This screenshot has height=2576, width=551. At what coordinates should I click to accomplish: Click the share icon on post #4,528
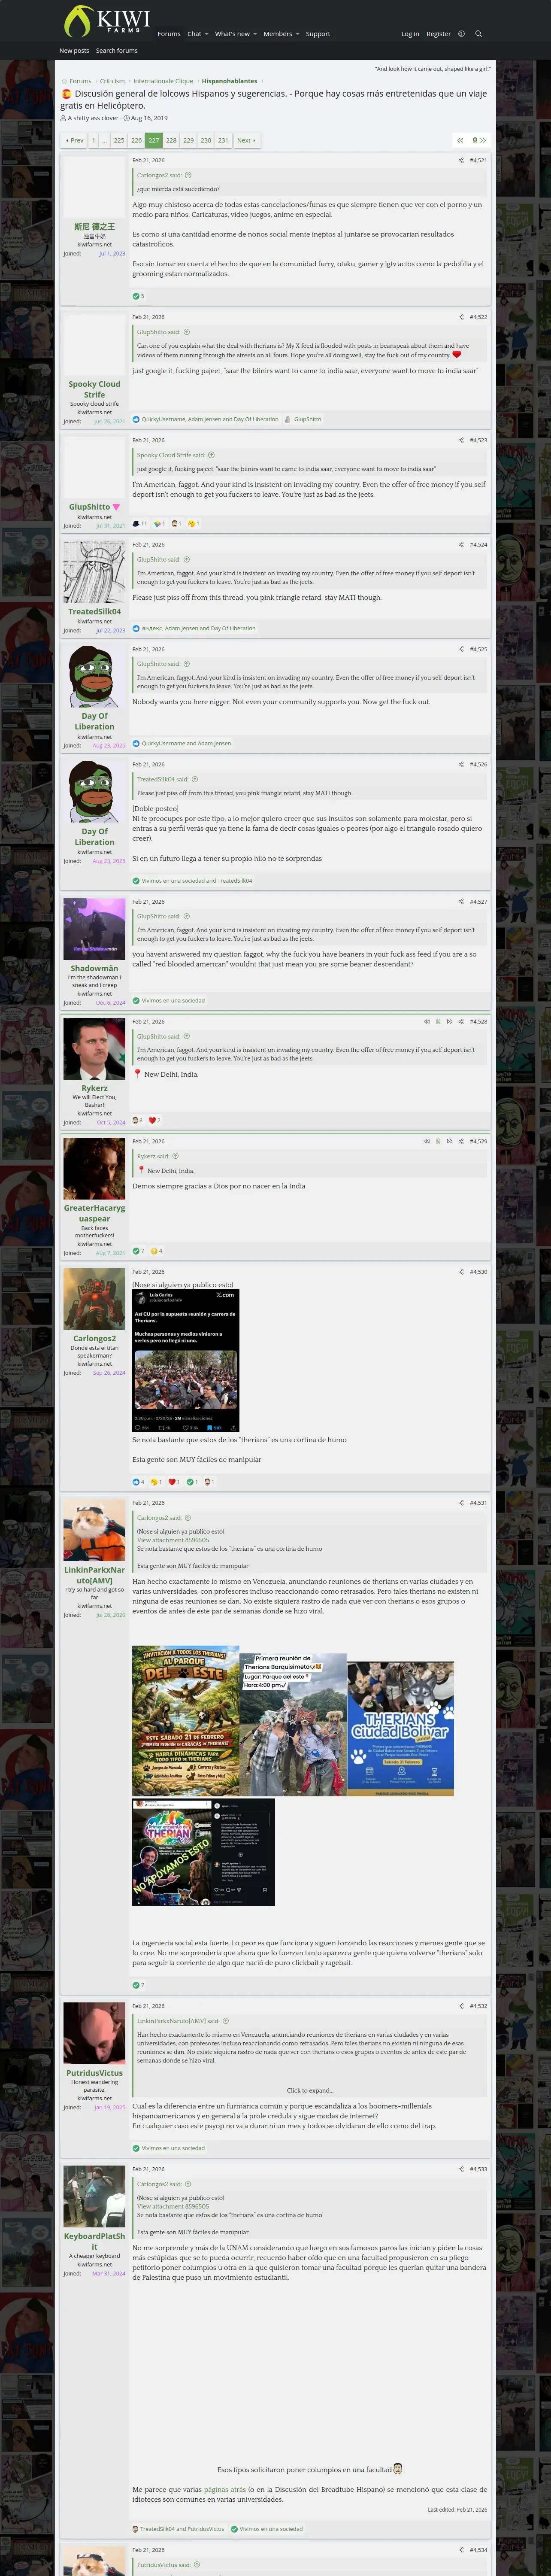point(461,1022)
